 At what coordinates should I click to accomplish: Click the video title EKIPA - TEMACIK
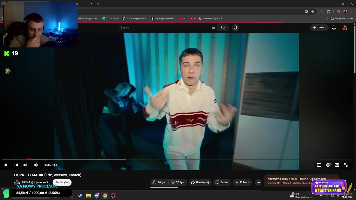pyautogui.click(x=48, y=175)
